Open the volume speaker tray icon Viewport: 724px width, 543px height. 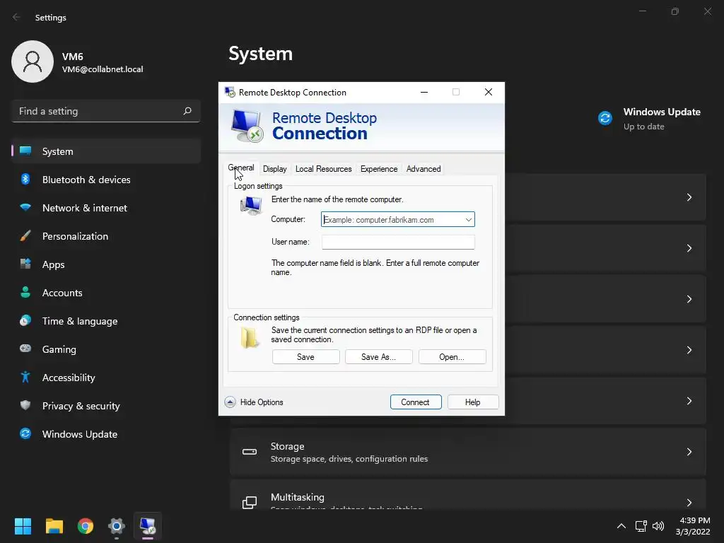[x=658, y=526]
